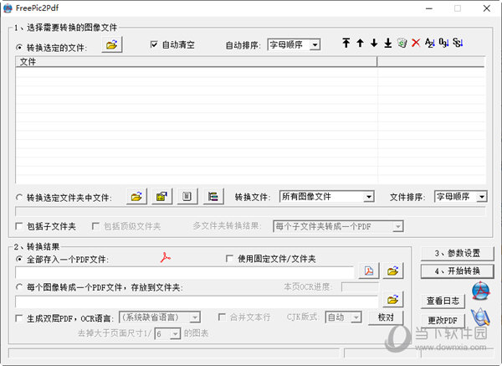The image size is (502, 366).
Task: Open the 自动排序 dropdown showing 字母顺序
Action: click(x=294, y=44)
